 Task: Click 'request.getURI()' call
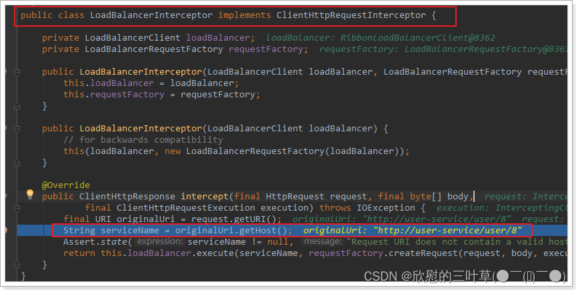click(x=233, y=219)
